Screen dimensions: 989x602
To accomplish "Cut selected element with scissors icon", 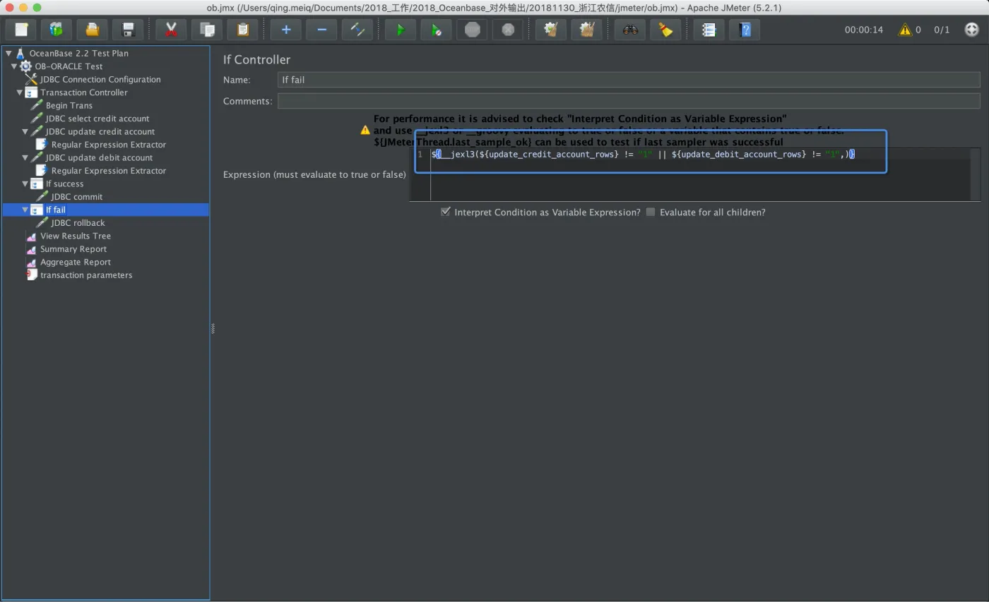I will (171, 30).
